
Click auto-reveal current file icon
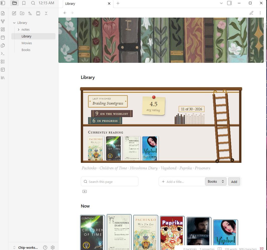click(x=38, y=13)
